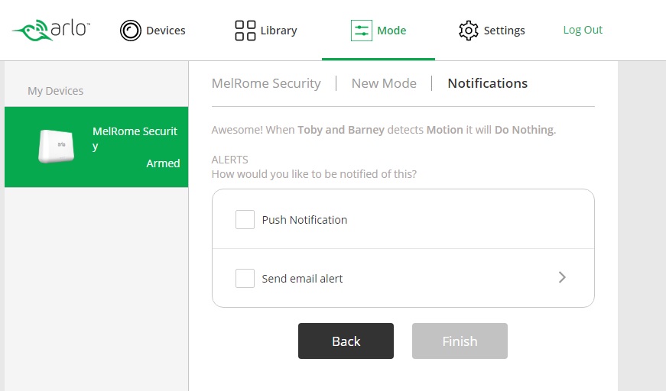This screenshot has width=666, height=391.
Task: Click the Armed status text
Action: (x=163, y=163)
